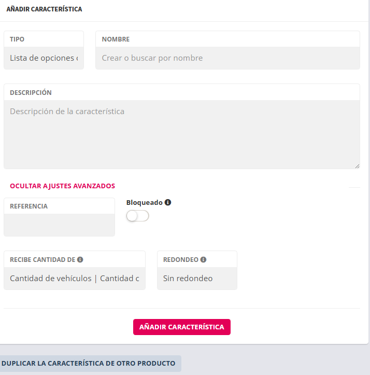
Task: Click the DESCRIPCIÓN field label
Action: click(31, 92)
